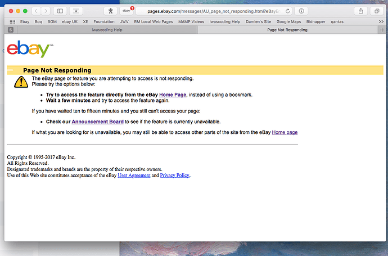Click the accessibility figure extension icon
The width and height of the screenshot is (388, 256).
110,11
